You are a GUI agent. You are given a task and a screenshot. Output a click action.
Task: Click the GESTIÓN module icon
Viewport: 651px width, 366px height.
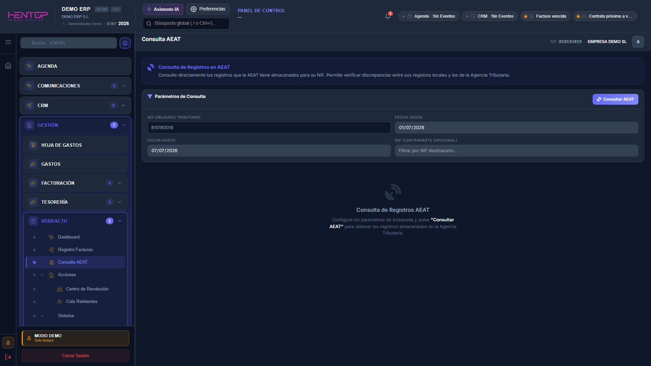click(x=29, y=125)
